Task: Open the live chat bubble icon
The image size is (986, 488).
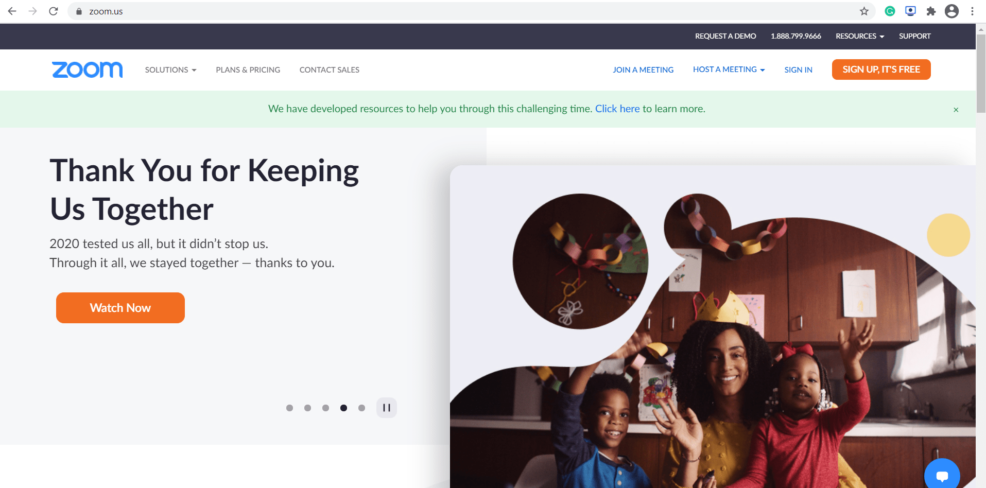Action: tap(942, 476)
